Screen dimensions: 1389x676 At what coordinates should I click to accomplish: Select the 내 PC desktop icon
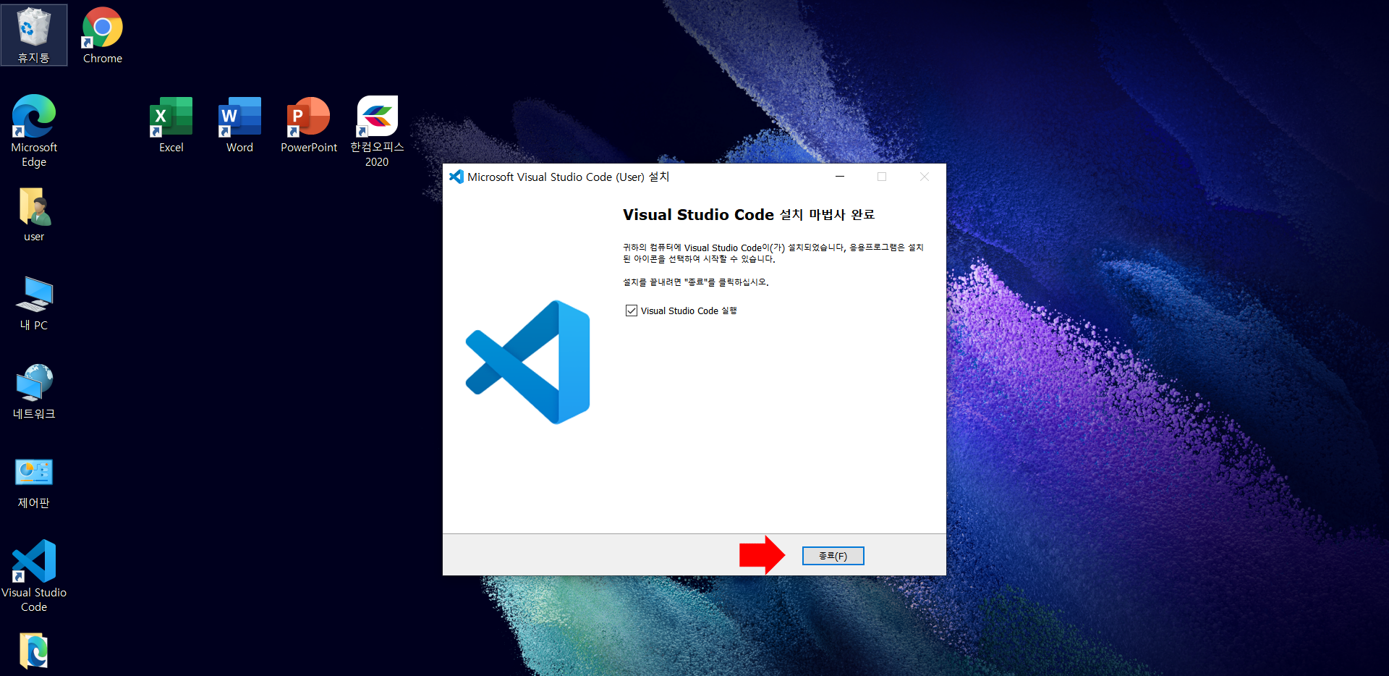(x=34, y=303)
